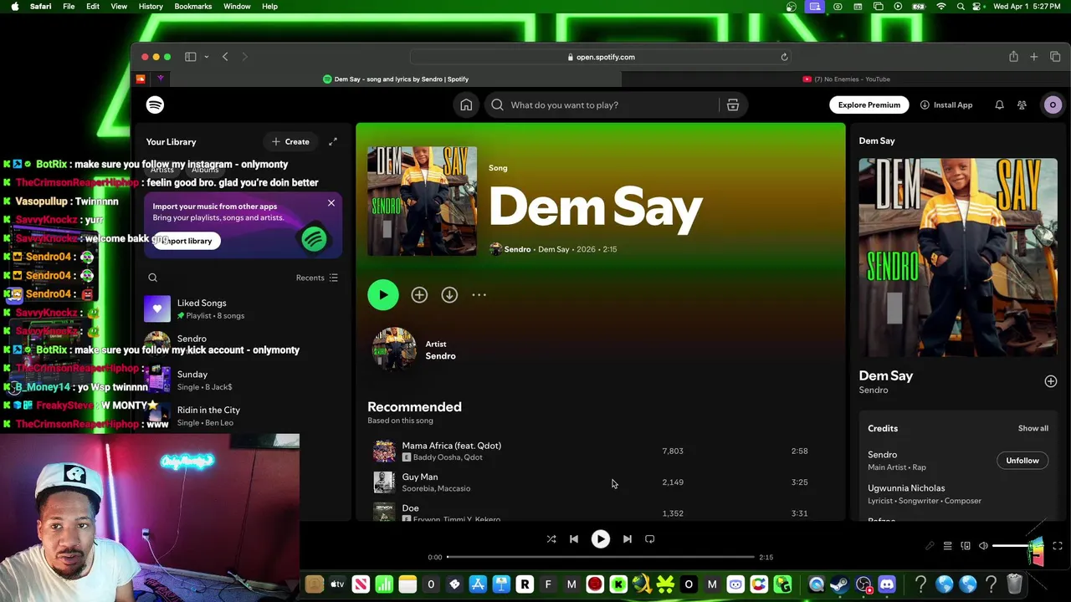Show Safari tab overview
Screen dimensions: 1071x602
(x=1055, y=57)
